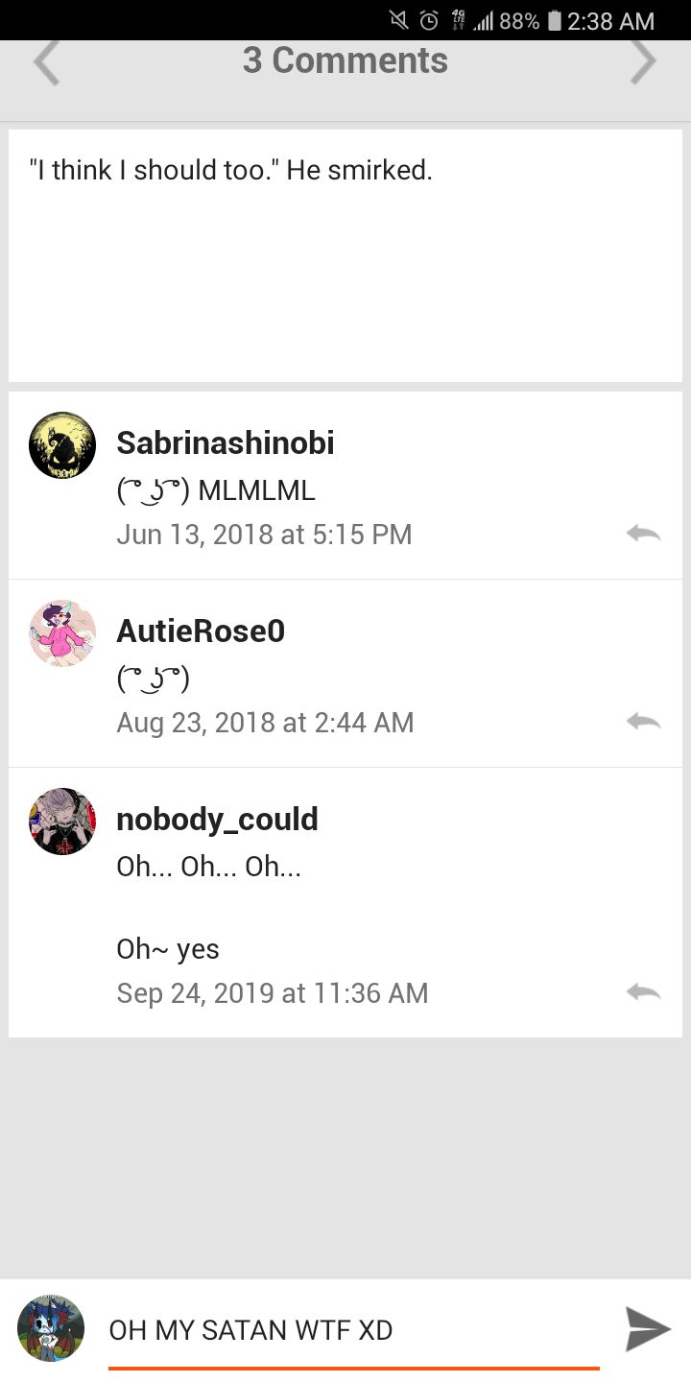Image resolution: width=691 pixels, height=1382 pixels.
Task: Focus the comment text input field
Action: tap(354, 1331)
